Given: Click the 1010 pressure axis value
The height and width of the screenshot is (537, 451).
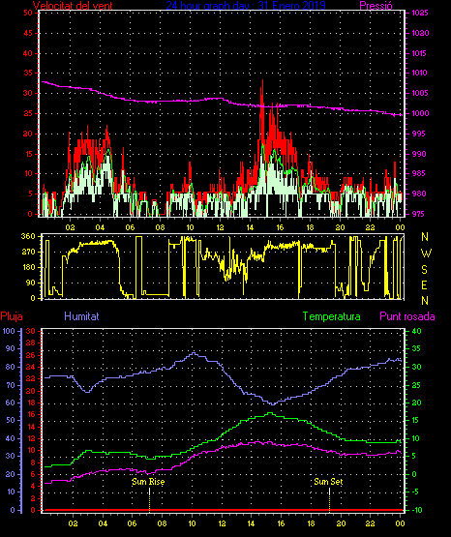Looking at the screenshot, I should (420, 73).
